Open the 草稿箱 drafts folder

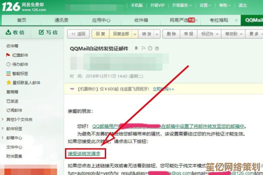pos(12,91)
